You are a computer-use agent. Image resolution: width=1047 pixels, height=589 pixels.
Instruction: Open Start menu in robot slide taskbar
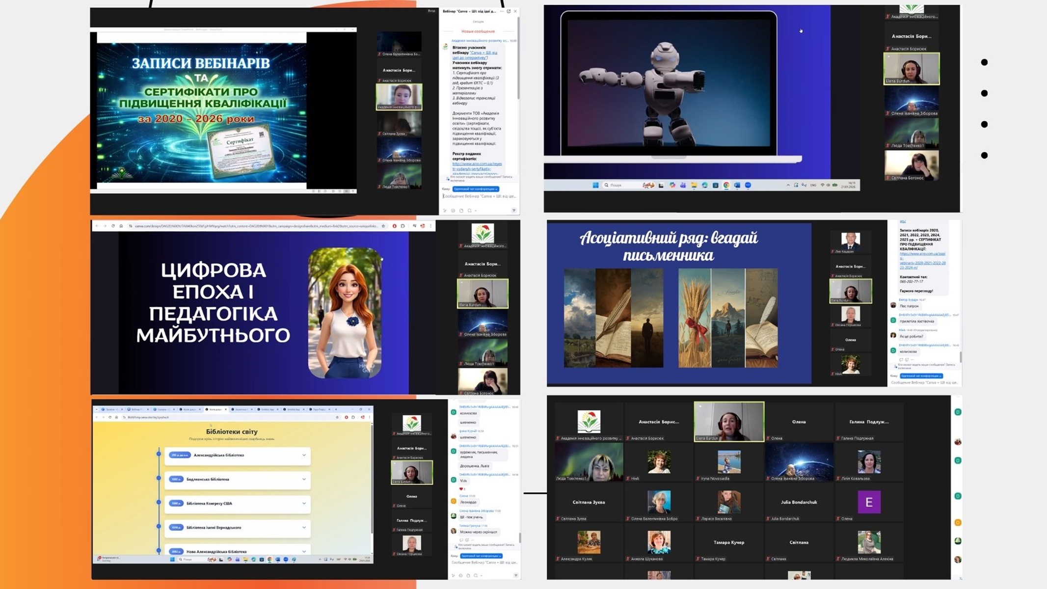coord(595,185)
